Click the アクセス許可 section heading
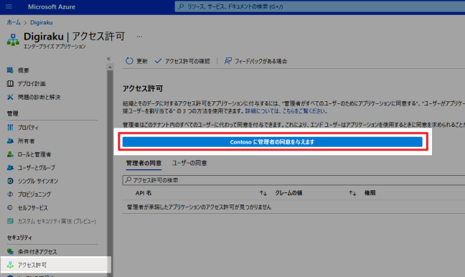This screenshot has width=465, height=277. (143, 88)
